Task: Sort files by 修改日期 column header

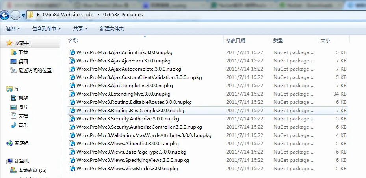Action: 236,41
